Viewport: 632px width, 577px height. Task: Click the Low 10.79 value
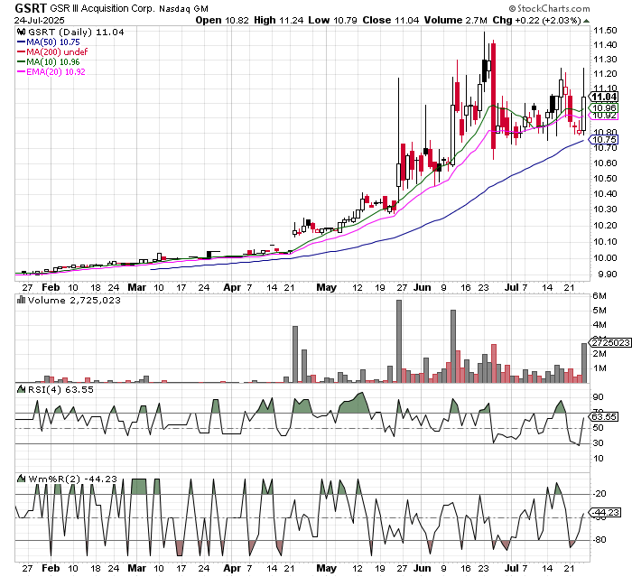click(x=332, y=20)
